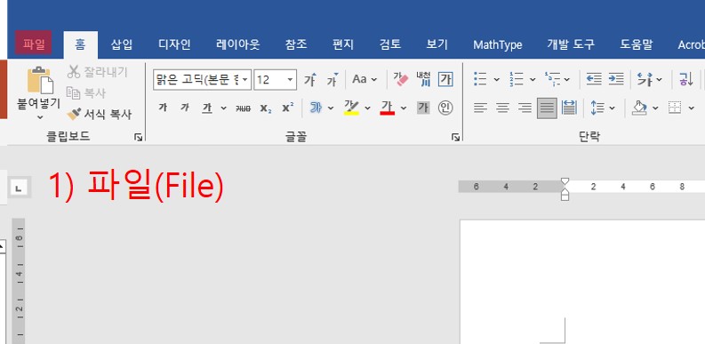Open the font size dropdown

(x=290, y=80)
